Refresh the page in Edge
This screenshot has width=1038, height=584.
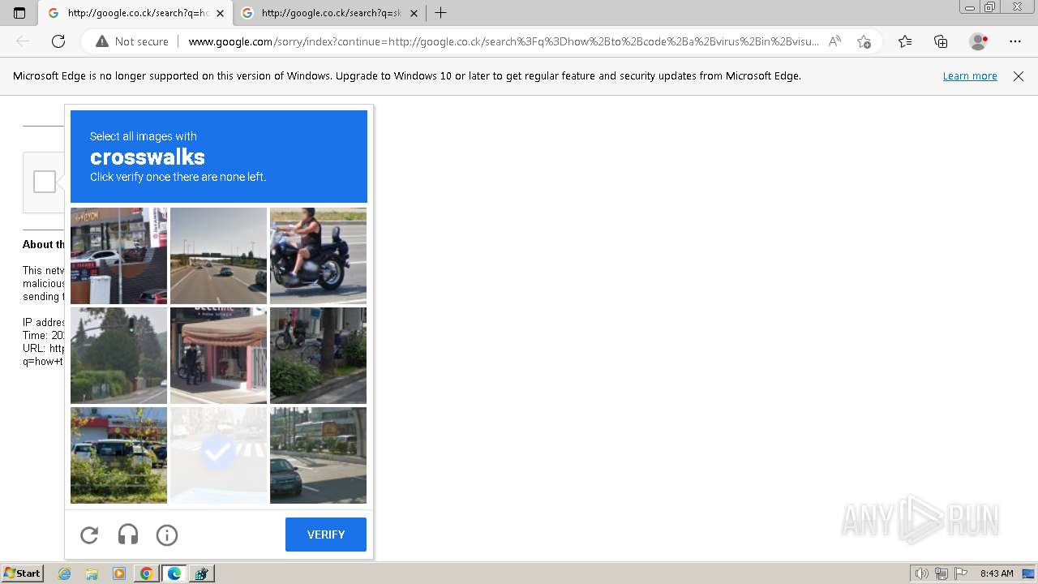click(58, 41)
